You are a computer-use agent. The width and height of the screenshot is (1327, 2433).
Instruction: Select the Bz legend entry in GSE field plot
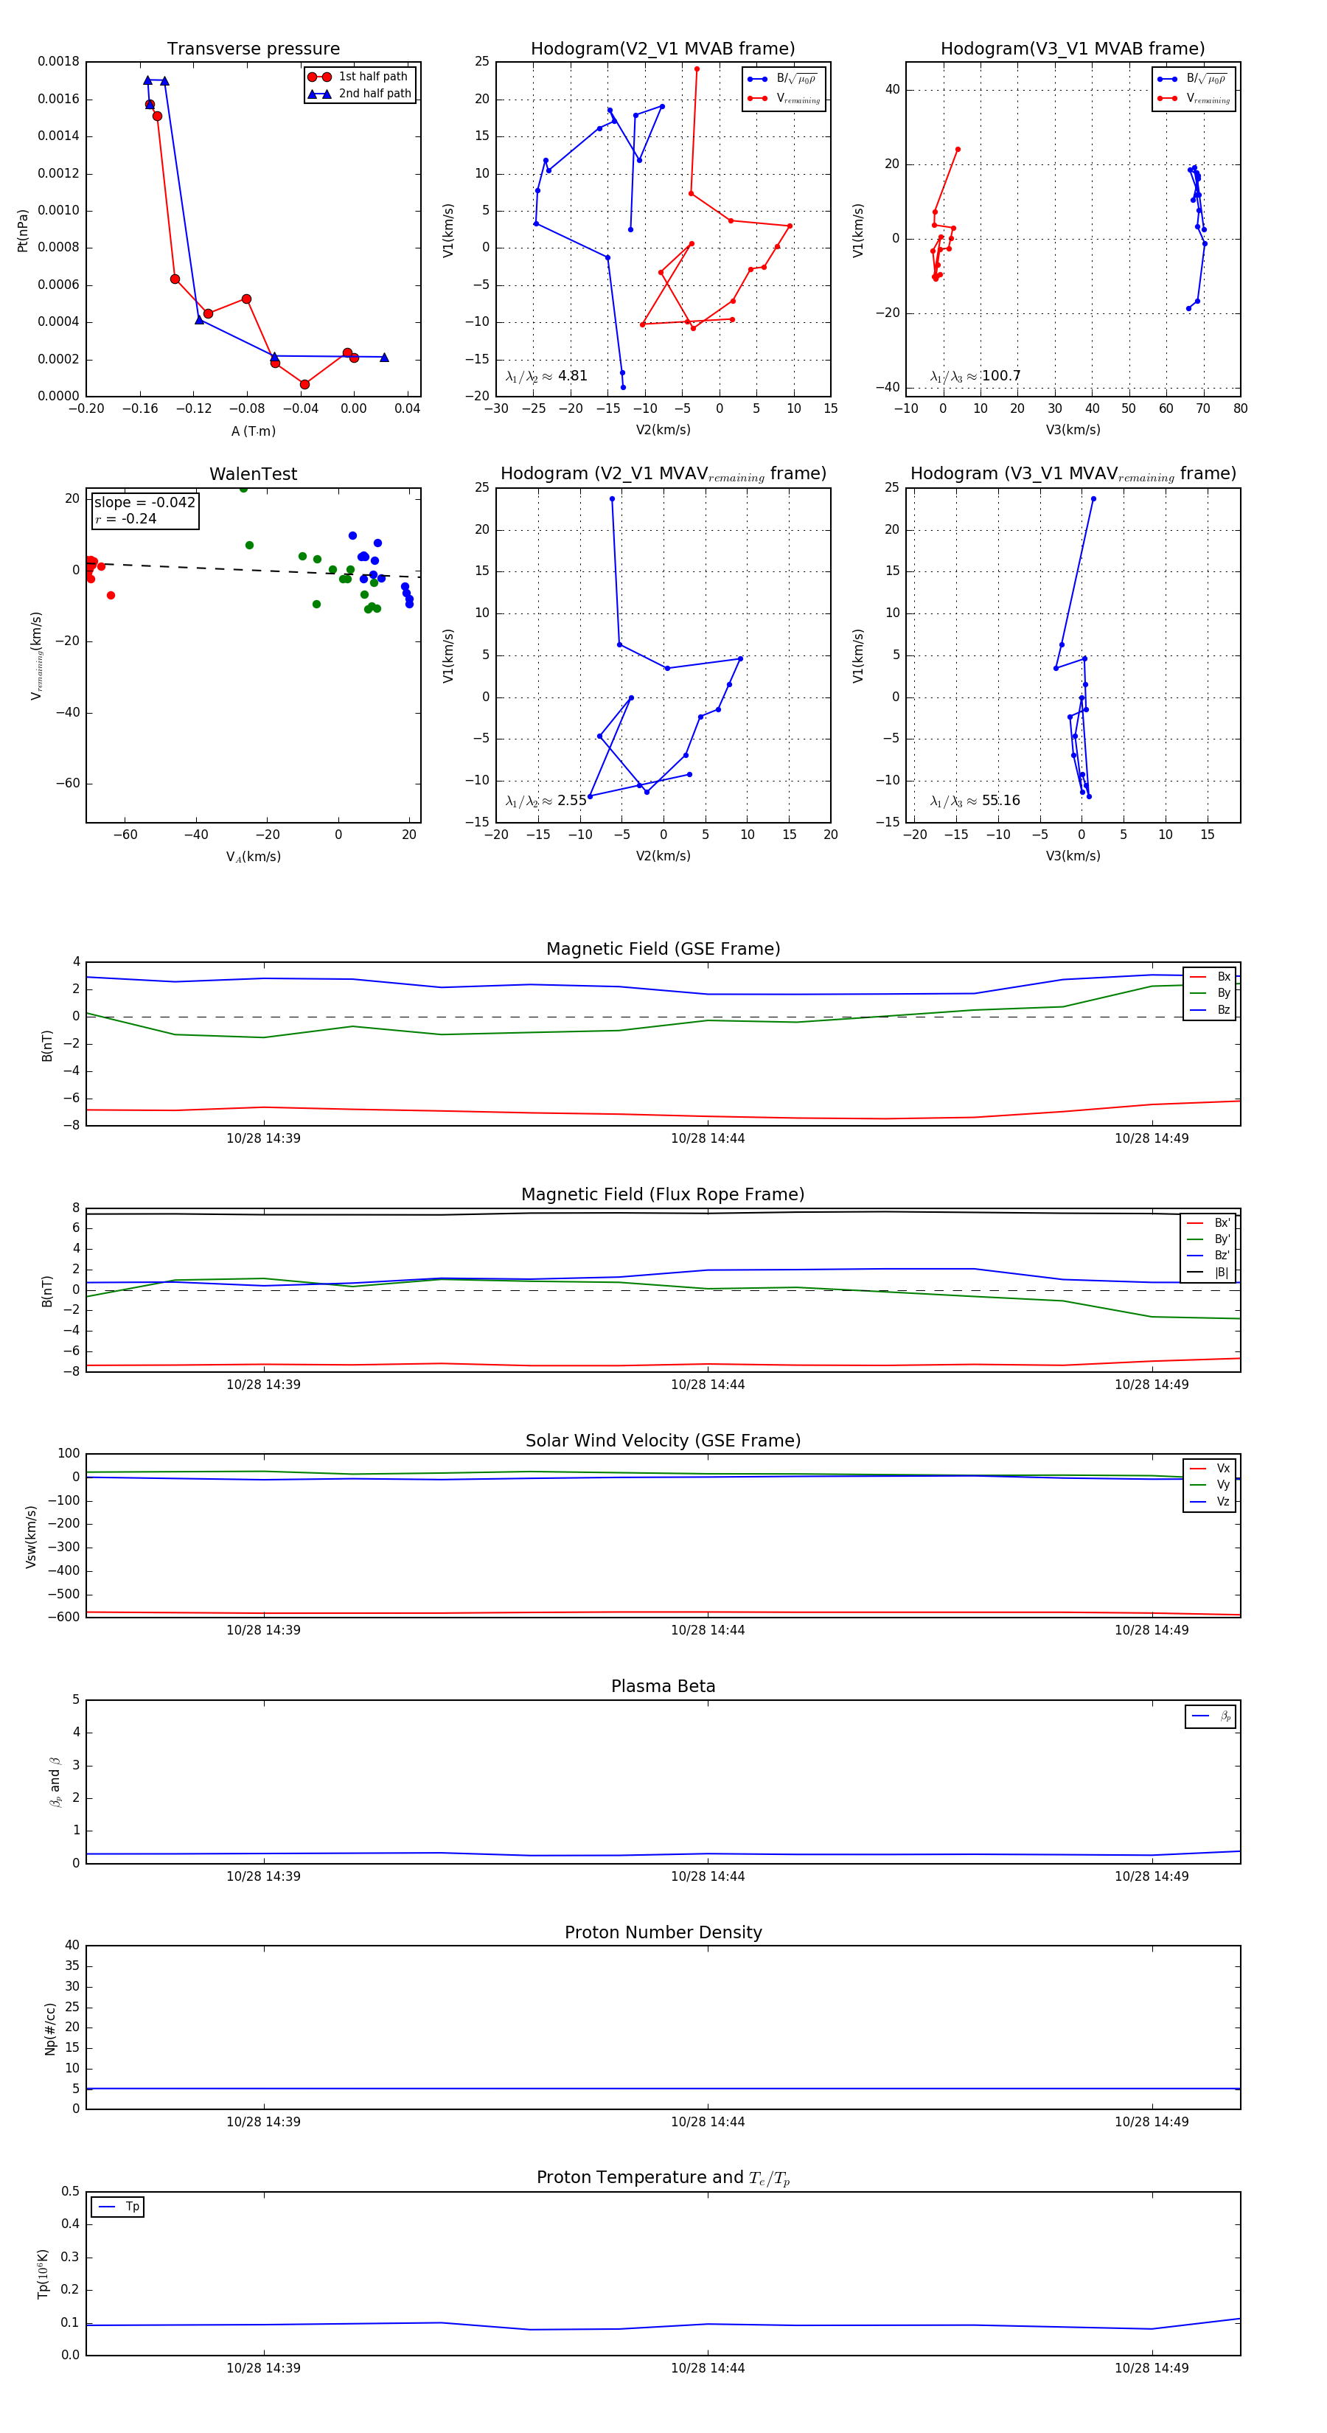(1210, 1009)
